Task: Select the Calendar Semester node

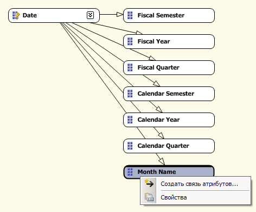Action: pyautogui.click(x=169, y=93)
